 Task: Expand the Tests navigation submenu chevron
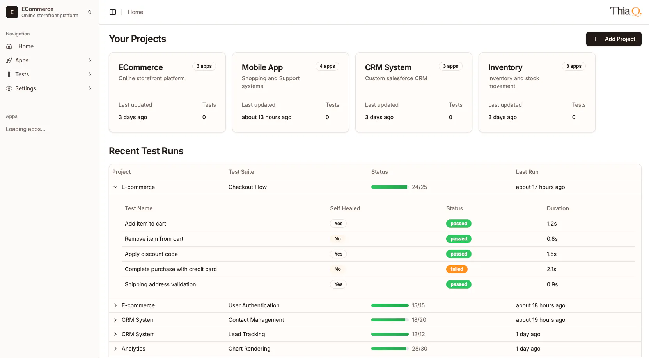[90, 74]
